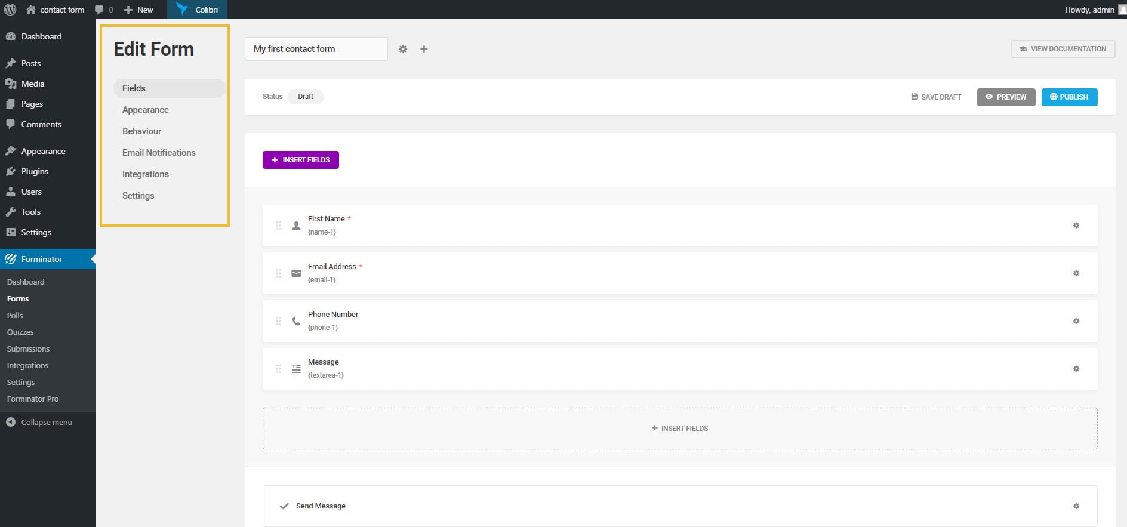The image size is (1127, 527).
Task: Click the {email-1} field ID text
Action: coord(322,280)
